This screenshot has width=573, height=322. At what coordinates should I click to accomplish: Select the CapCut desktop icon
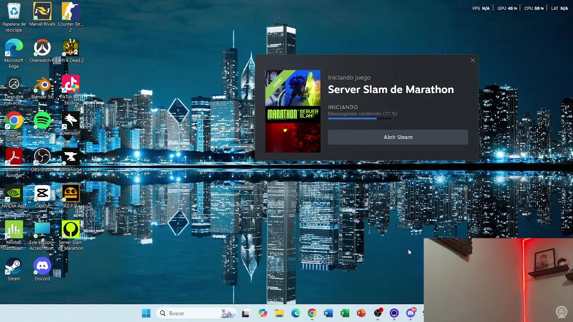[x=42, y=196]
